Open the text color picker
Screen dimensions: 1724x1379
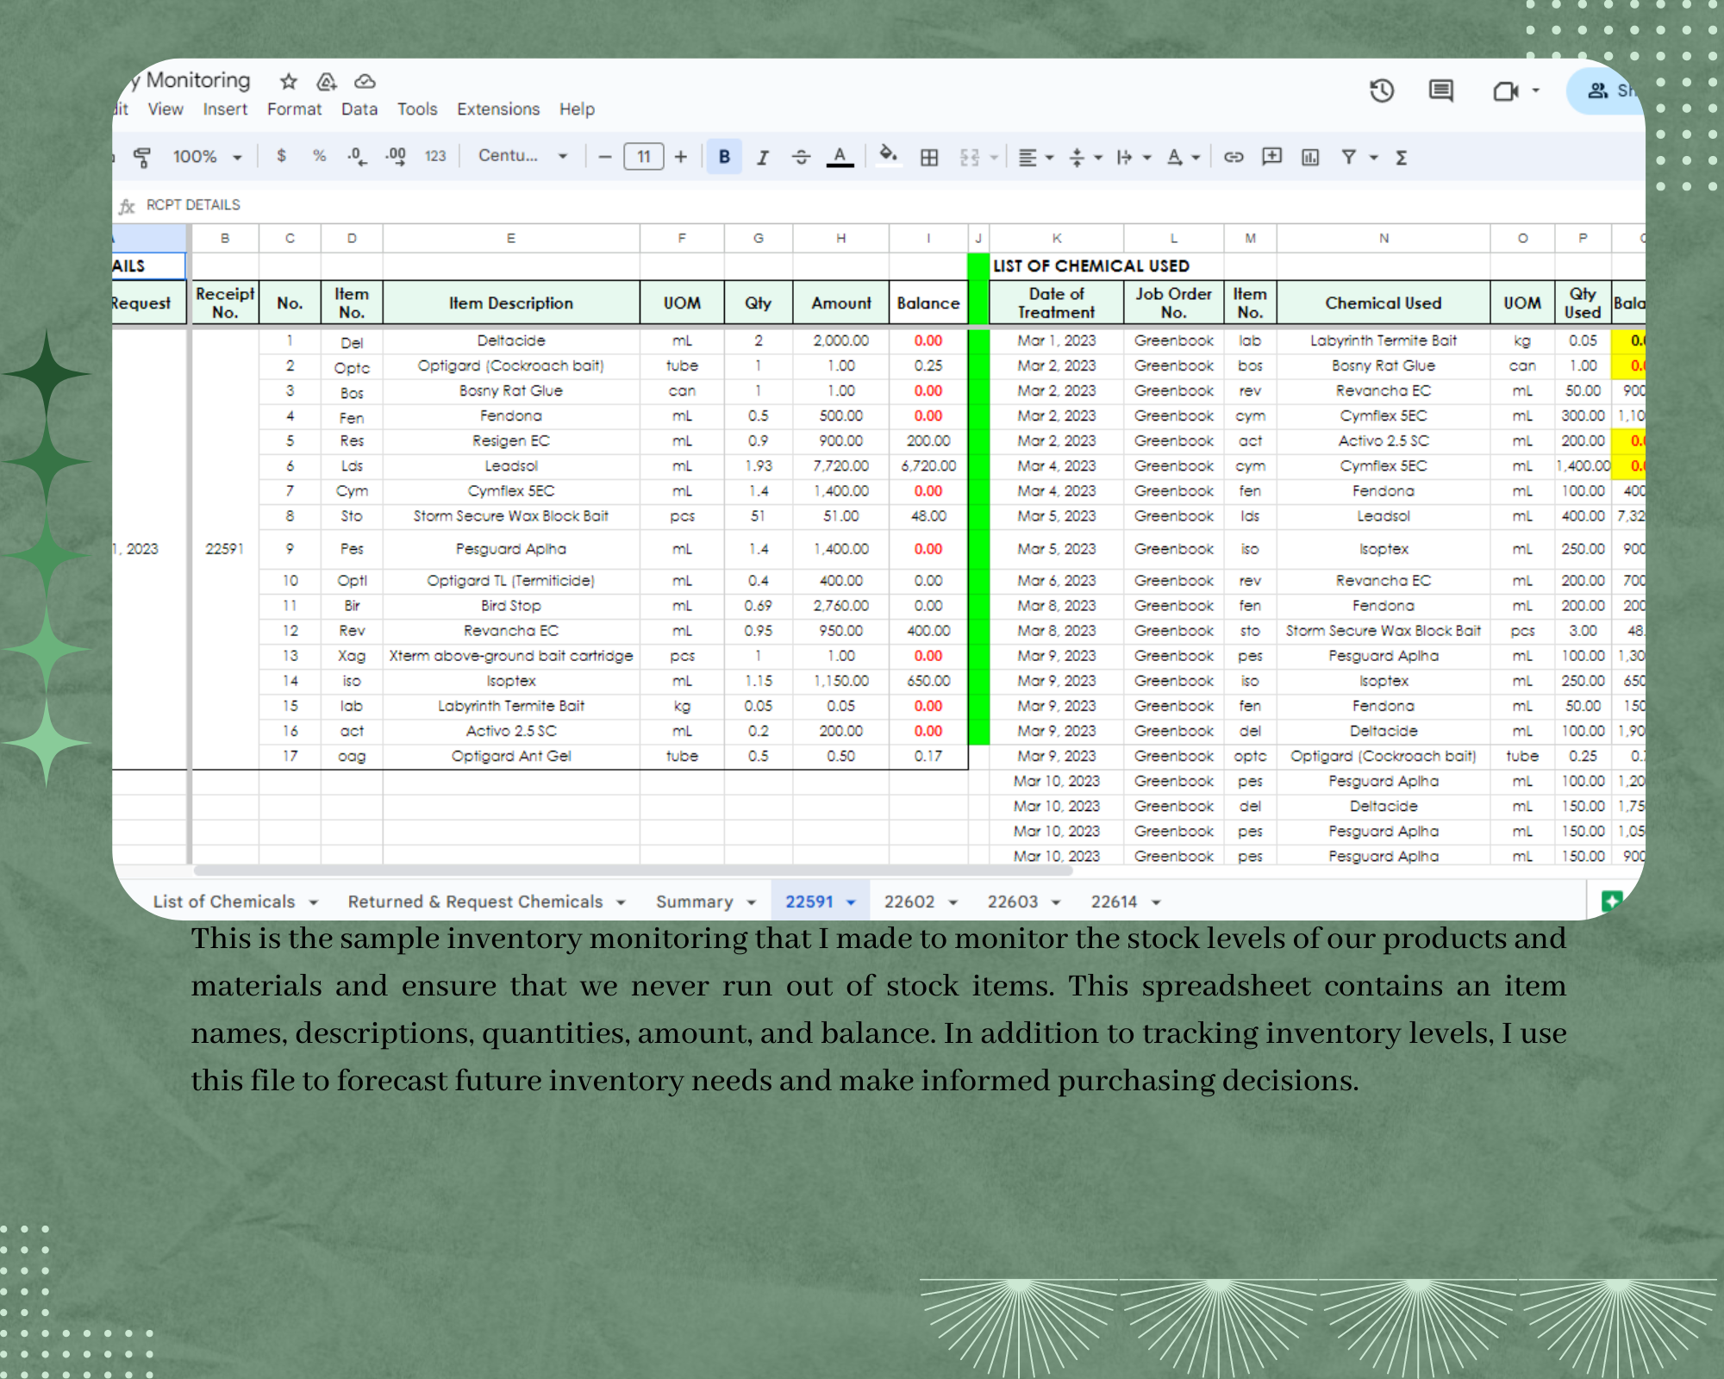point(840,157)
